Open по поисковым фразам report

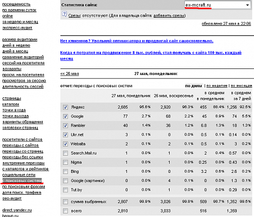pos(23,187)
